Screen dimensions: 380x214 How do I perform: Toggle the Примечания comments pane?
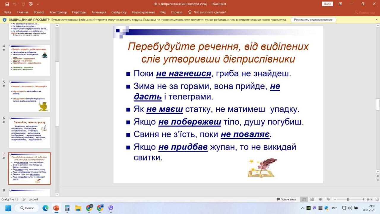coord(286,199)
